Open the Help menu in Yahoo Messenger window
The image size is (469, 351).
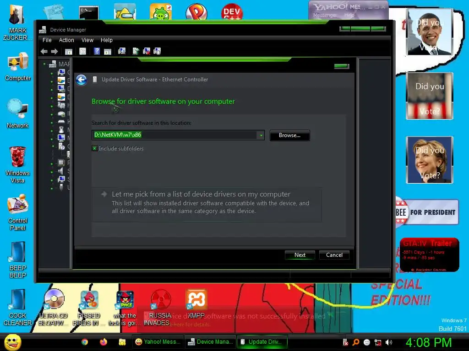(349, 15)
